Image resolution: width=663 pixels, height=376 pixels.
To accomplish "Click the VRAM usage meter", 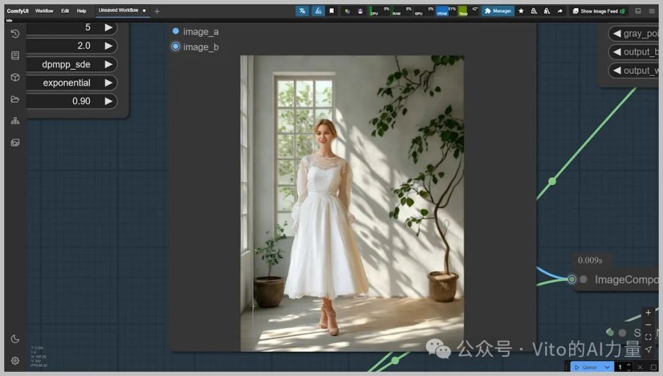I will point(446,11).
